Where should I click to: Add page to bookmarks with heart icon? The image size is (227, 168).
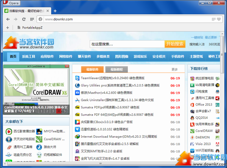[219, 19]
